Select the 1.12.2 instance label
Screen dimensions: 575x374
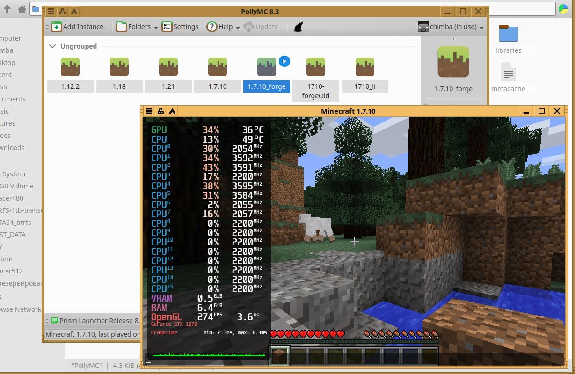point(70,86)
